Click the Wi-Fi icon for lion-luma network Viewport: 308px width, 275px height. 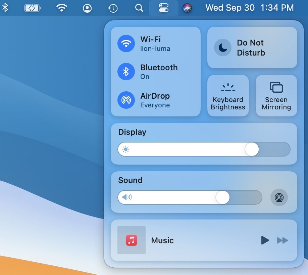[x=126, y=43]
